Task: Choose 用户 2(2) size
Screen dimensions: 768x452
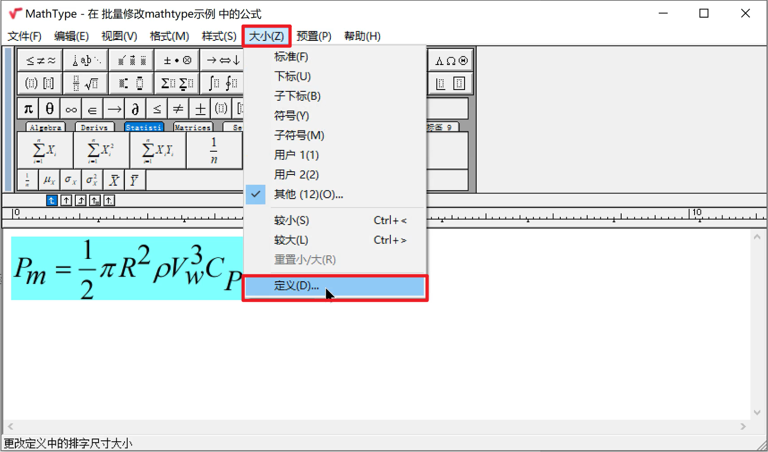Action: click(x=335, y=174)
